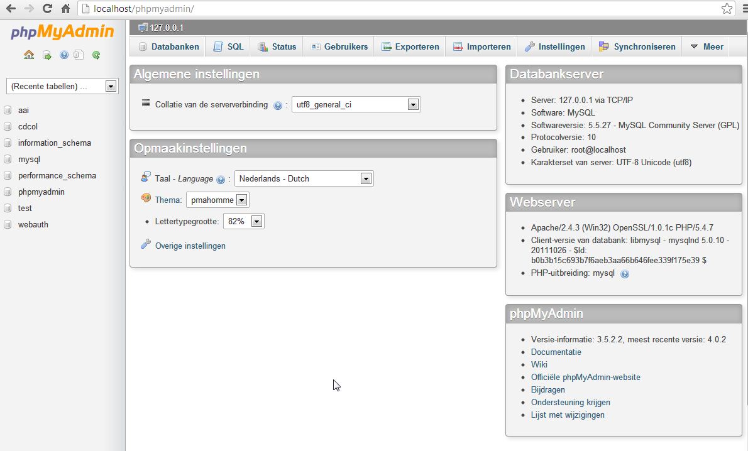
Task: Switch to the Databanken tab
Action: click(168, 46)
